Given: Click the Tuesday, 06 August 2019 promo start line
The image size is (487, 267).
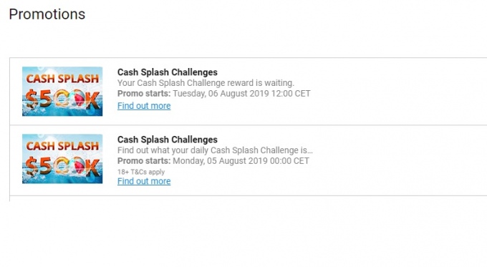Looking at the screenshot, I should 213,94.
